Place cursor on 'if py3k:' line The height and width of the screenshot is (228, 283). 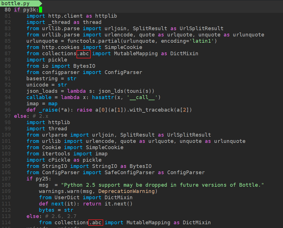[26, 10]
